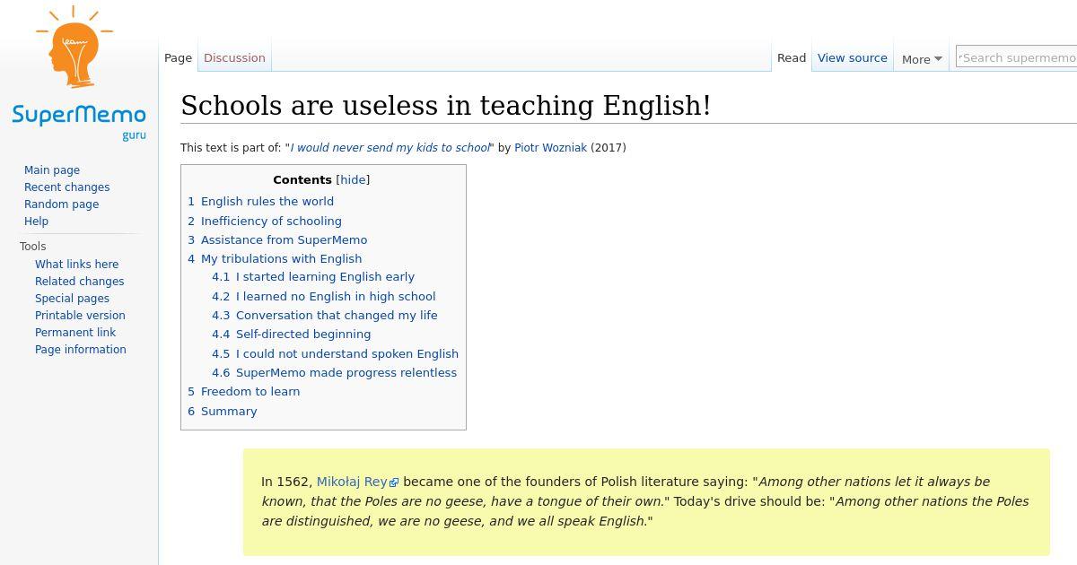The height and width of the screenshot is (565, 1077).
Task: Open Printable version
Action: pyautogui.click(x=80, y=316)
